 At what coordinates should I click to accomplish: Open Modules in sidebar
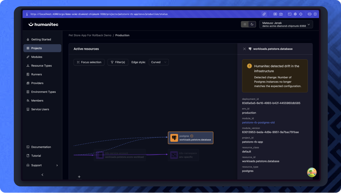[42, 57]
